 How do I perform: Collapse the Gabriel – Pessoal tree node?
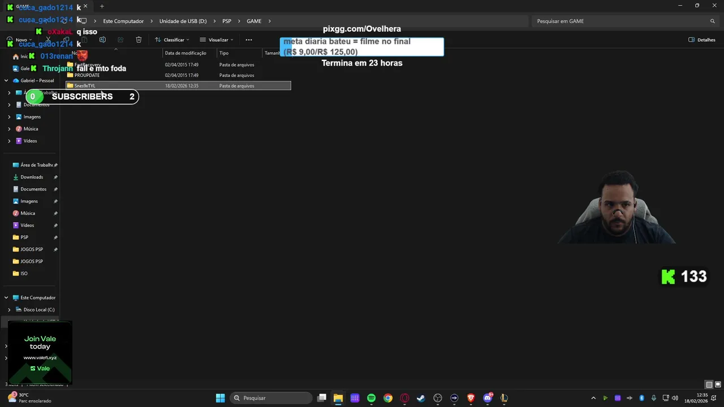tap(6, 80)
